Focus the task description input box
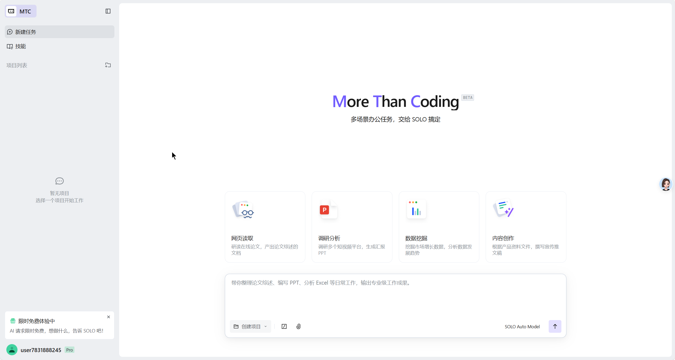 tap(395, 295)
